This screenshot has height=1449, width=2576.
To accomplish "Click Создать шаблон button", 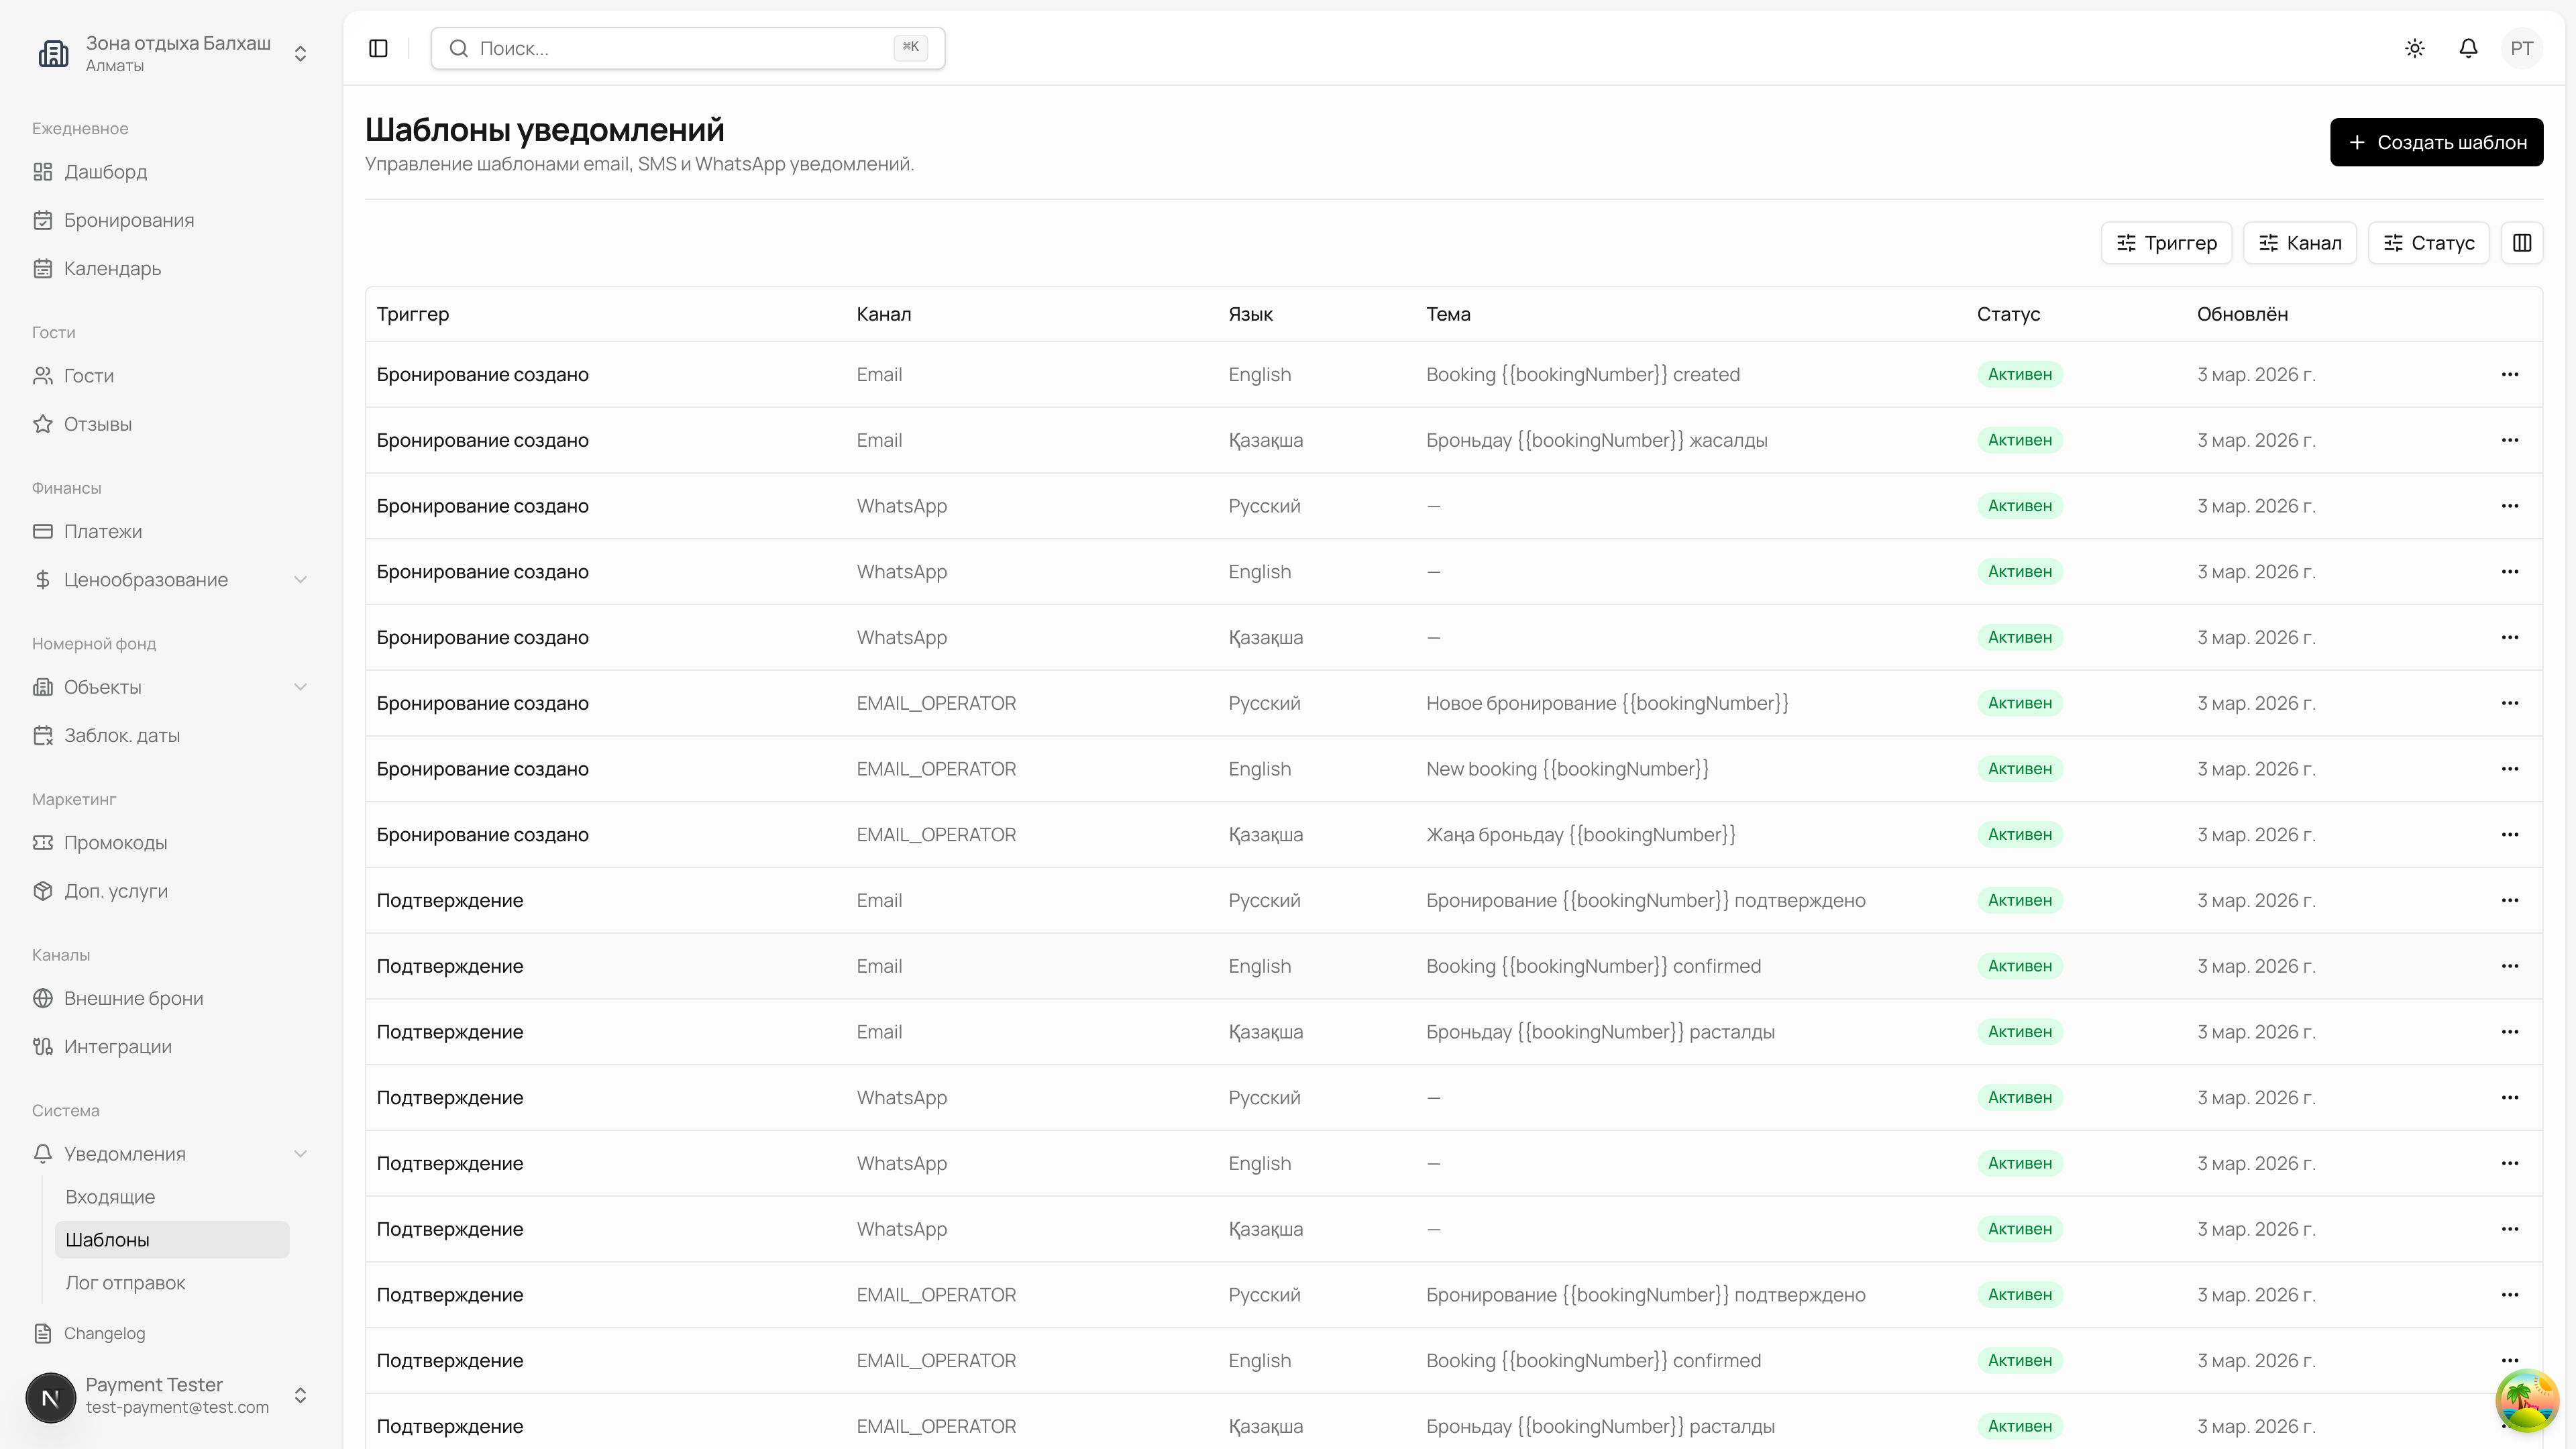I will (2436, 142).
